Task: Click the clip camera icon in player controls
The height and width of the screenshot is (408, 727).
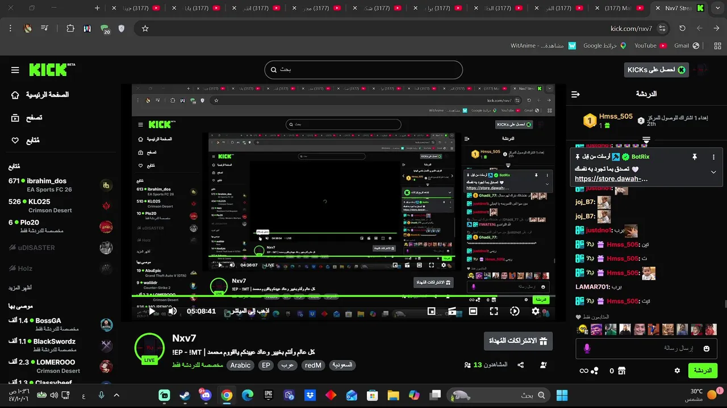Action: point(453,311)
